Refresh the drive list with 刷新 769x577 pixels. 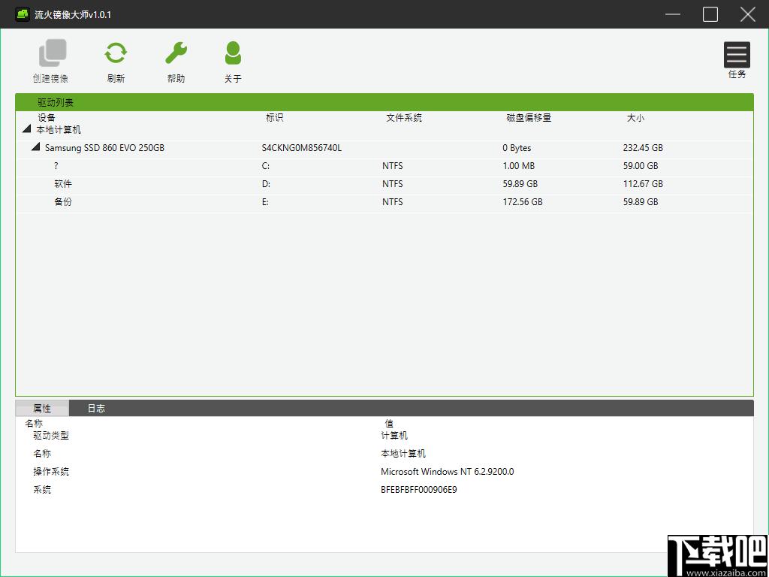coord(116,53)
